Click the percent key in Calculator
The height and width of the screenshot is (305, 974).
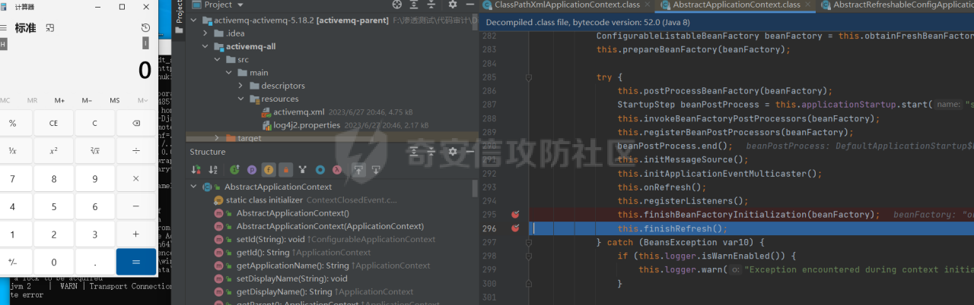pyautogui.click(x=13, y=123)
